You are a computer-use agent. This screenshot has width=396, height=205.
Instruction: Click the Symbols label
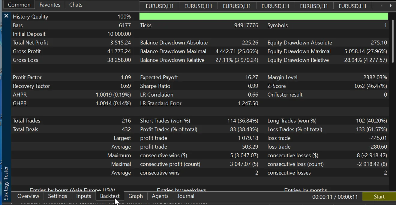point(277,25)
